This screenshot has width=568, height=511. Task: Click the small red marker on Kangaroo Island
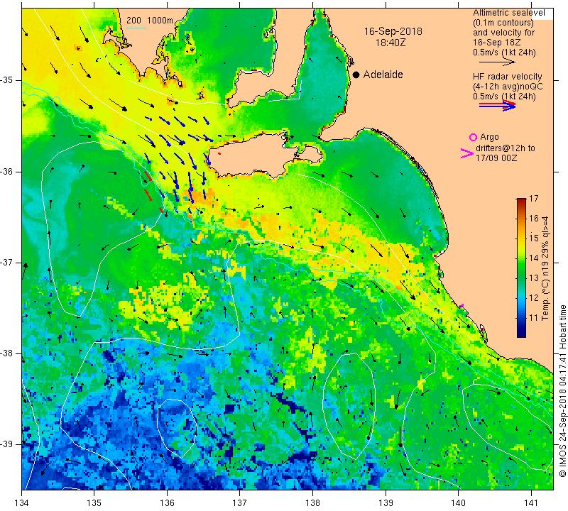click(x=219, y=153)
